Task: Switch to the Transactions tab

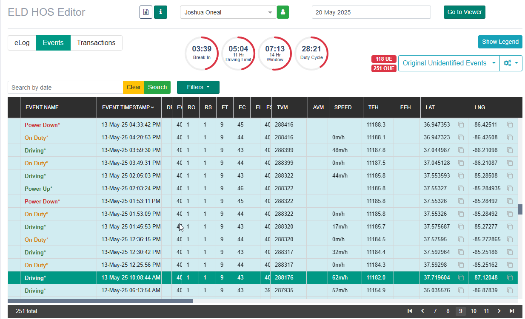Action: point(96,43)
